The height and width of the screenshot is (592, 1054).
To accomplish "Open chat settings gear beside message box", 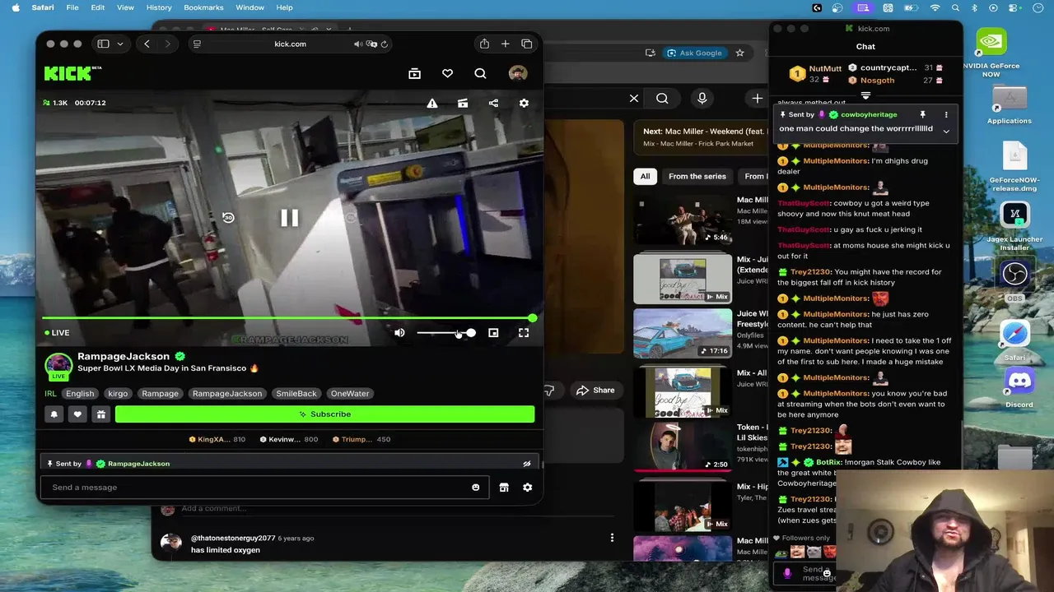I will pos(527,488).
